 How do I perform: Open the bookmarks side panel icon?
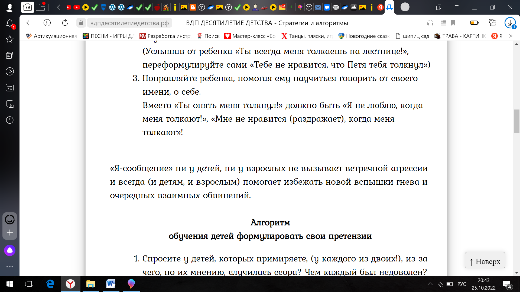point(439,7)
